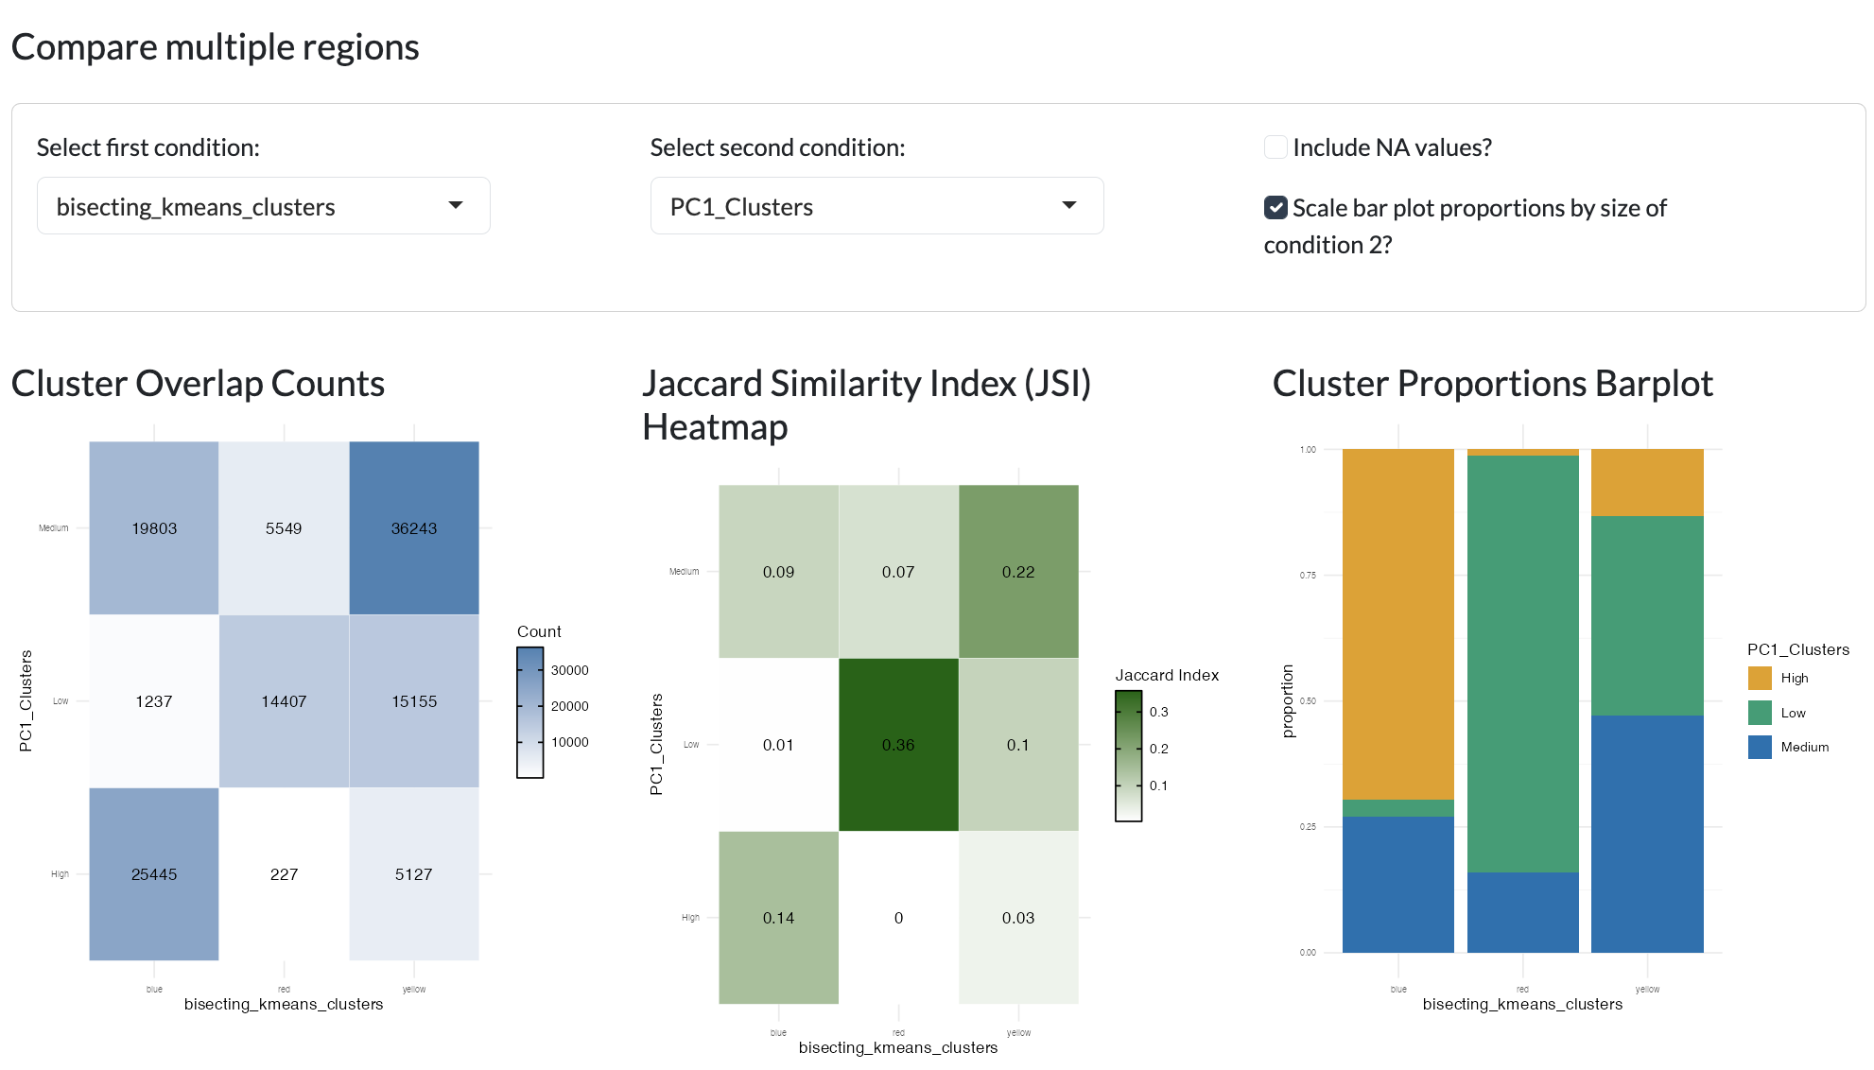Click the Medium blue legend swatch
The height and width of the screenshot is (1070, 1874).
coord(1760,747)
